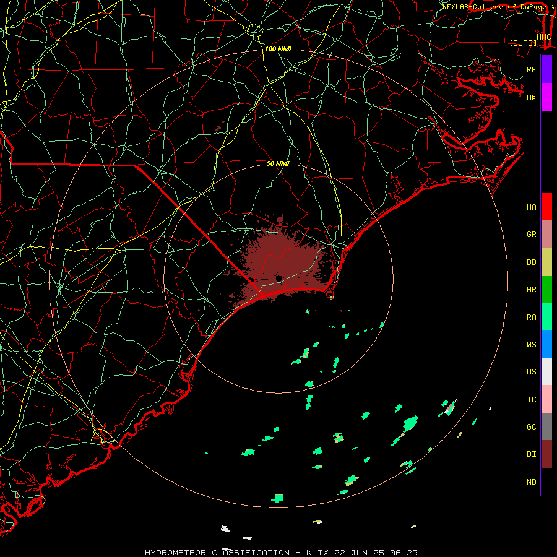Click the IC light pink legend swatch
Viewport: 557px width, 557px height.
point(546,399)
